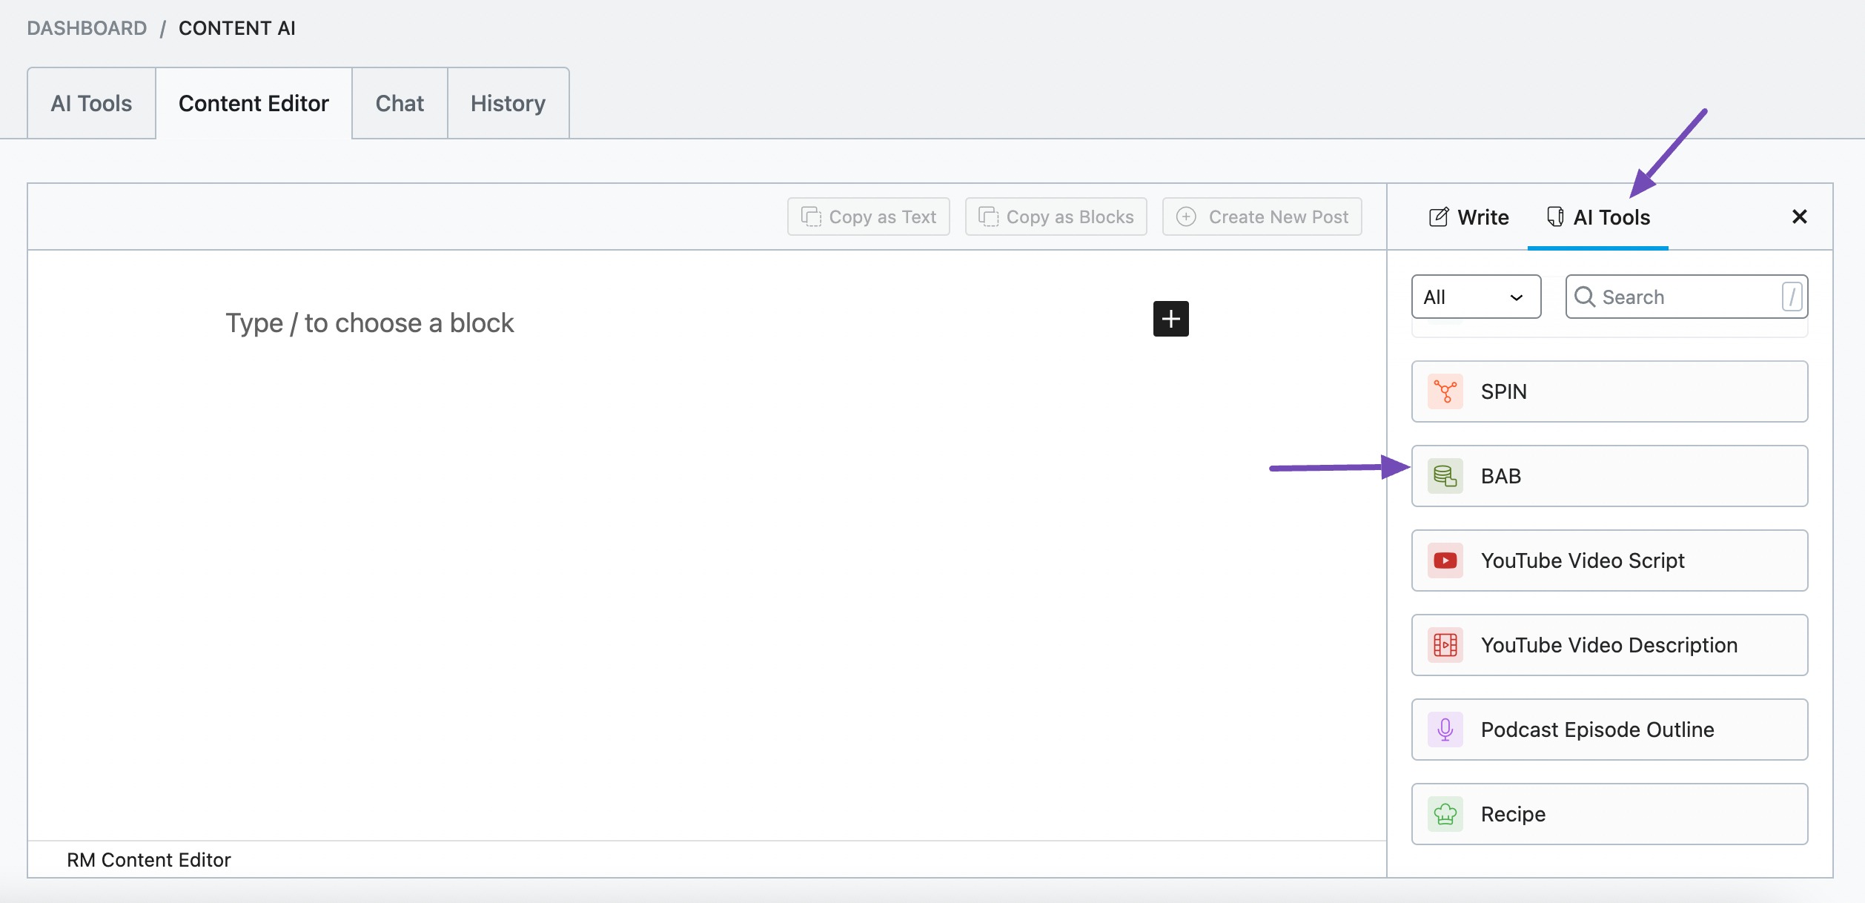Switch to the Content Editor tab

[254, 102]
